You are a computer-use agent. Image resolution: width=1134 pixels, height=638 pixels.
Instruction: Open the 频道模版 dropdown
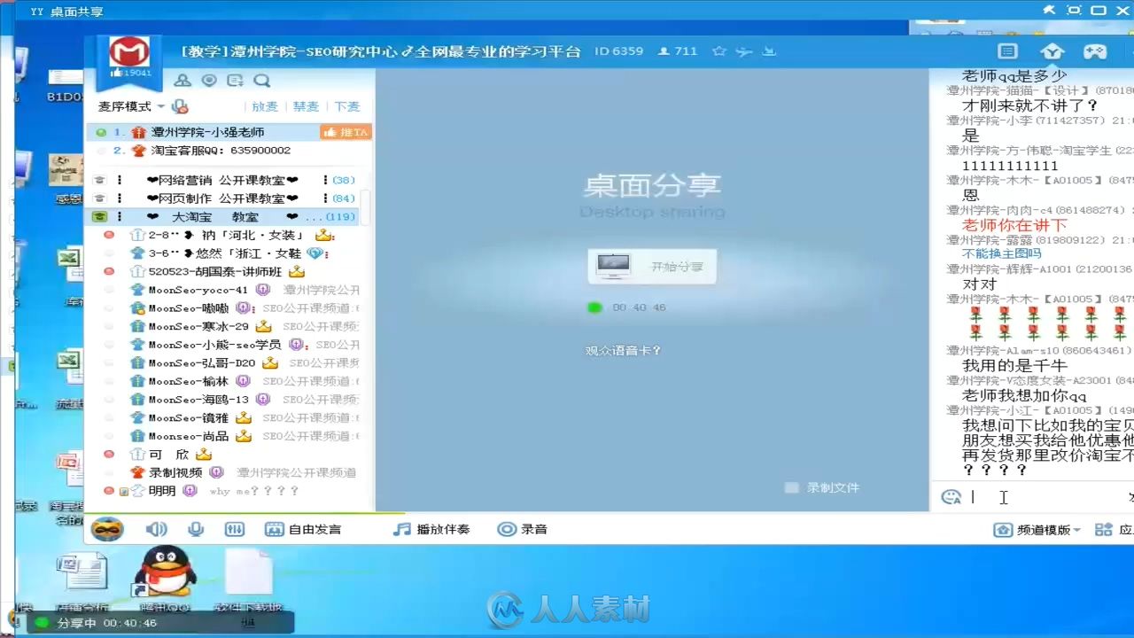[x=1037, y=530]
